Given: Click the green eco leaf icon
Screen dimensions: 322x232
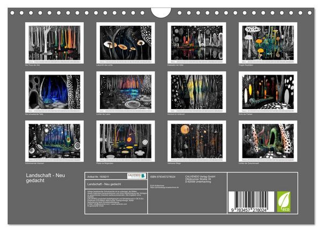Looking at the screenshot, I should (x=284, y=201).
